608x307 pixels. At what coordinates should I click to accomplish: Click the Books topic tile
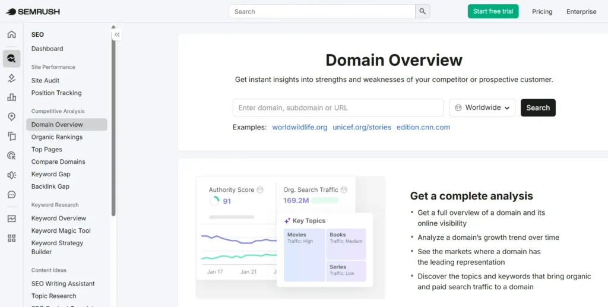pos(346,244)
